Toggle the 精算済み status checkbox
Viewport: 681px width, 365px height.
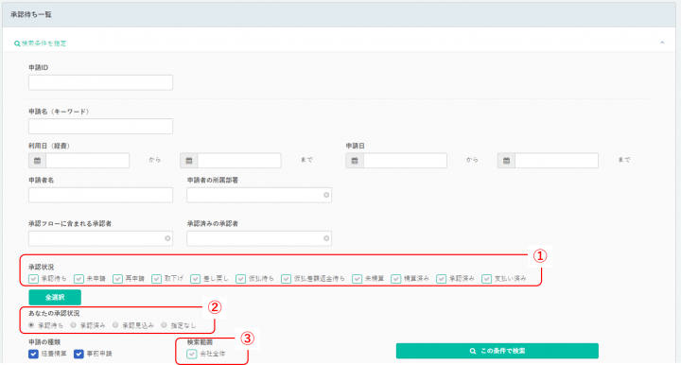(x=395, y=279)
